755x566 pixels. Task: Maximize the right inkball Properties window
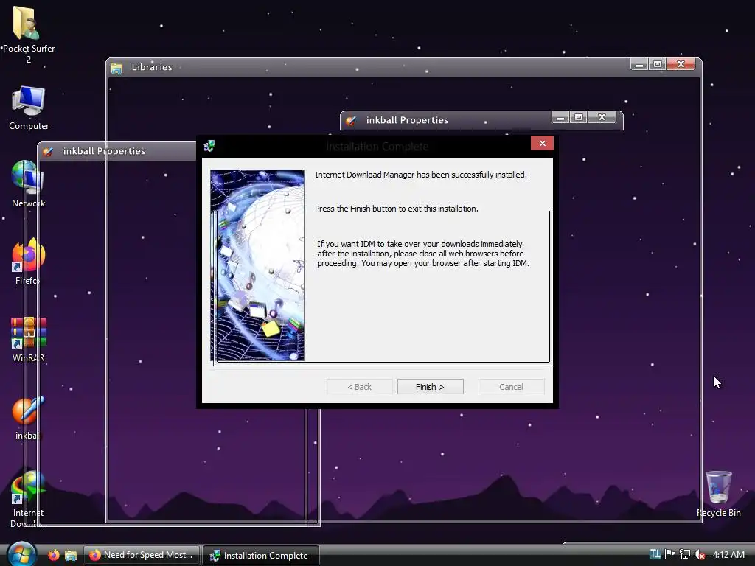point(579,117)
